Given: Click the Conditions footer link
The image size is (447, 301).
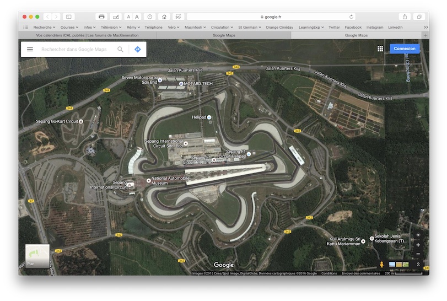Looking at the screenshot, I should coord(329,273).
